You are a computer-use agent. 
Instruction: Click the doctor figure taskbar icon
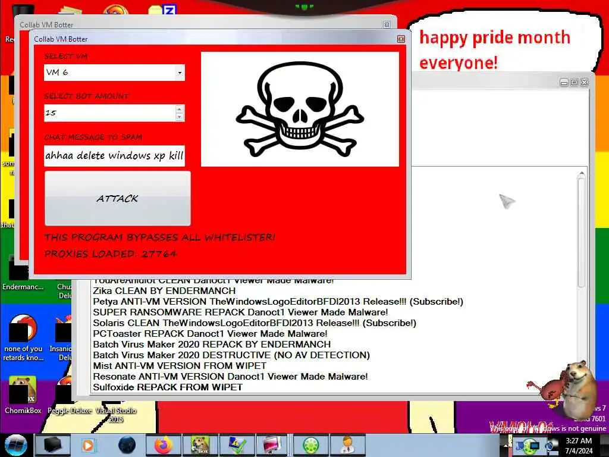tap(347, 445)
